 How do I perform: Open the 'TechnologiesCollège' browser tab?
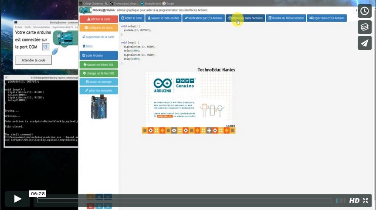click(125, 3)
